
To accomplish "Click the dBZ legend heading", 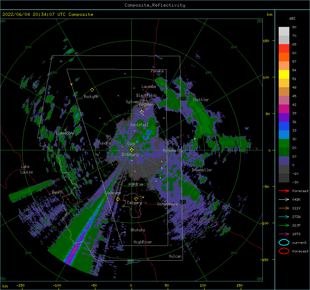I will (292, 19).
